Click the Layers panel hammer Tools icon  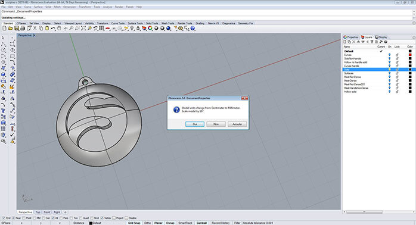(x=381, y=42)
